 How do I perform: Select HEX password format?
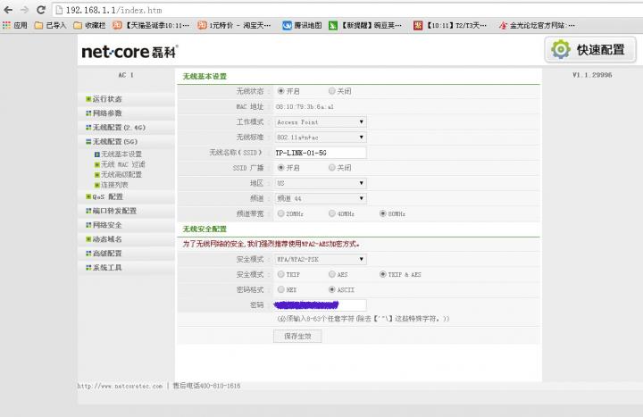tap(281, 289)
